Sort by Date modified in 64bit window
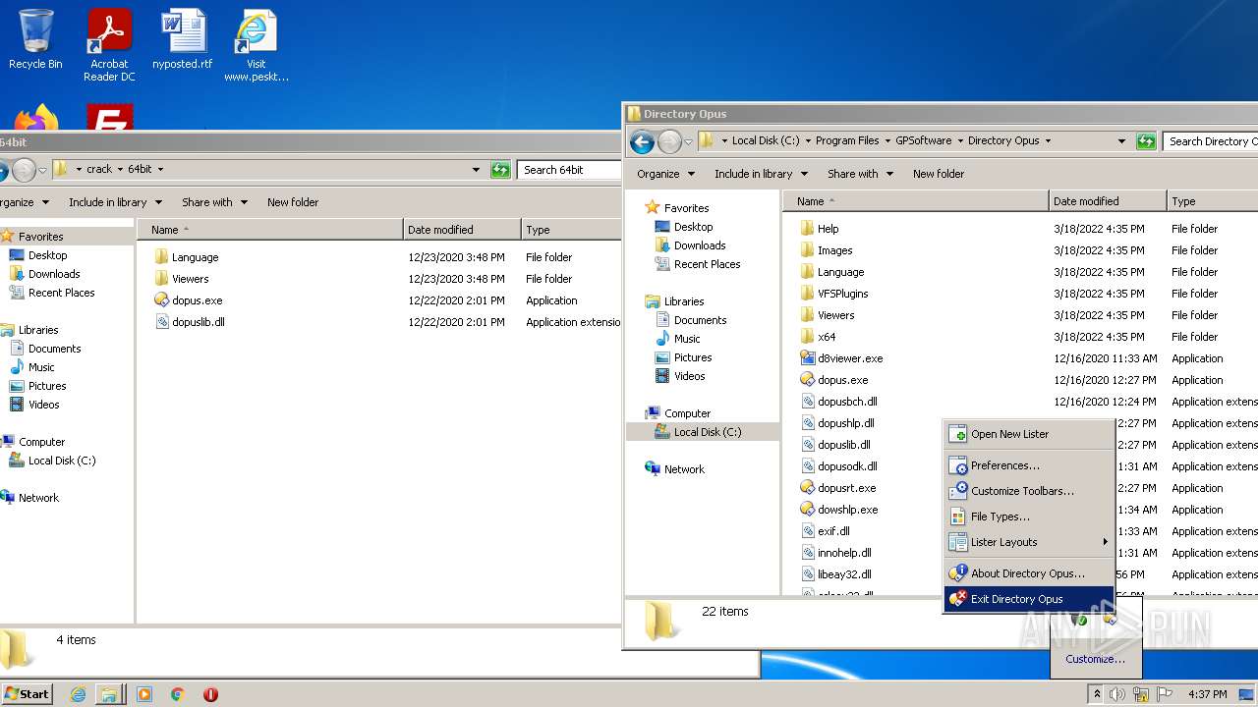 462,230
